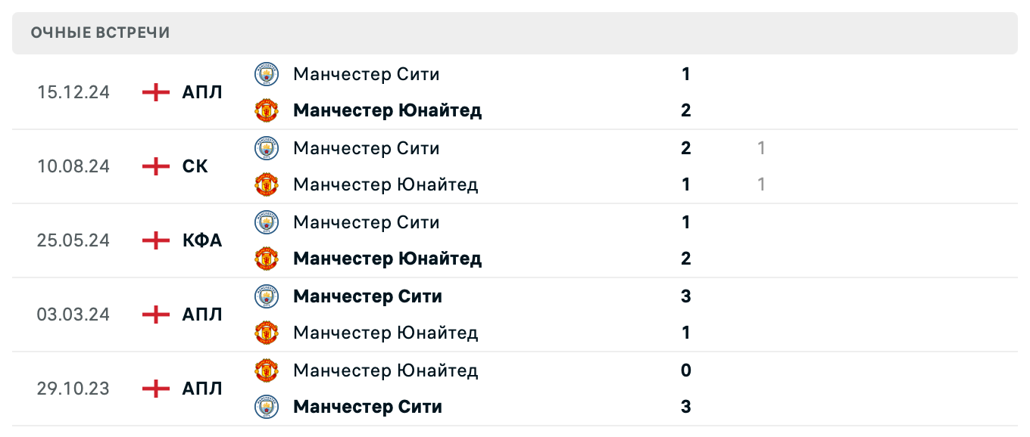Click Manchester United badge in the 29.10.23 row
Screen dimensions: 1030x437
tap(267, 370)
